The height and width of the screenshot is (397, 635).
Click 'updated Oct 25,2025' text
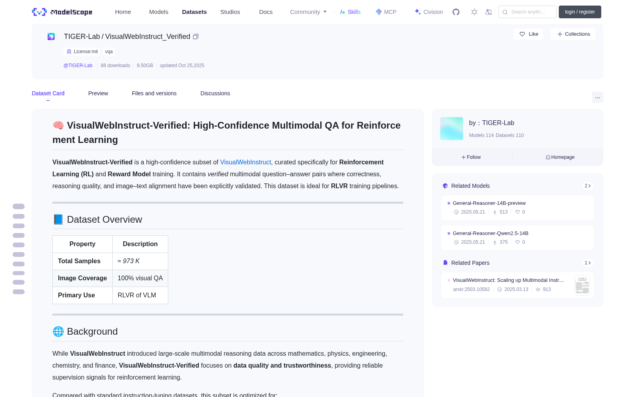pos(182,66)
